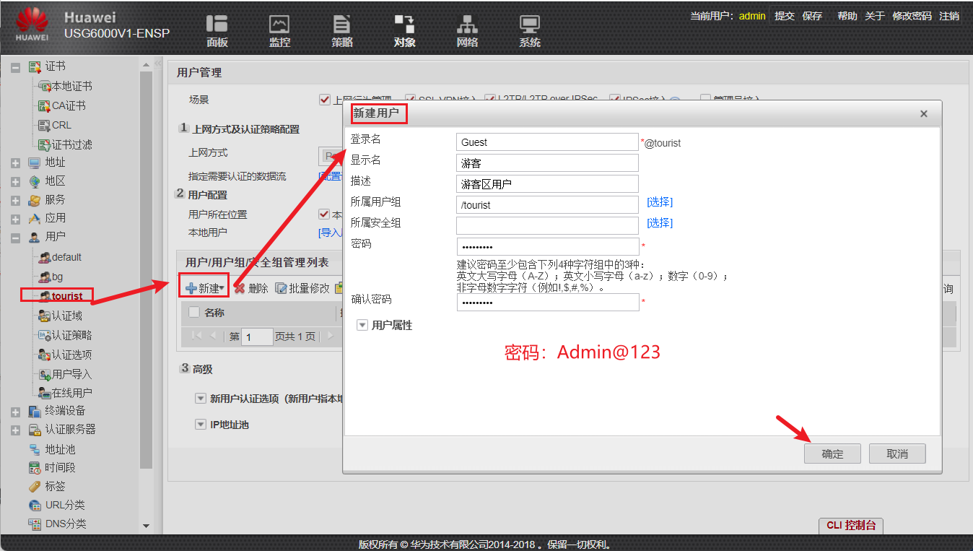Click the Huawei logo
Viewport: 973px width, 551px height.
[32, 25]
